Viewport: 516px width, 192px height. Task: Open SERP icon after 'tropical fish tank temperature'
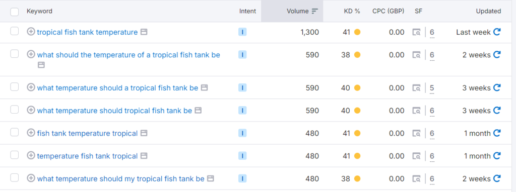[x=144, y=32]
